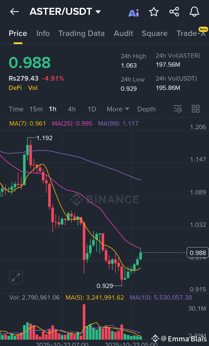Tap the 1.192 high marker on chart

pos(44,138)
